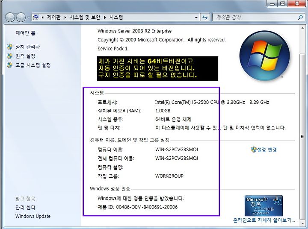Click the WORKGROUP value
Viewport: 308px width, 229px height.
(x=169, y=176)
